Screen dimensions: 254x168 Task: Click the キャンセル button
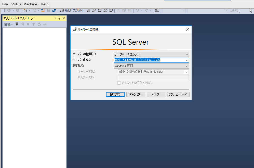pyautogui.click(x=135, y=94)
